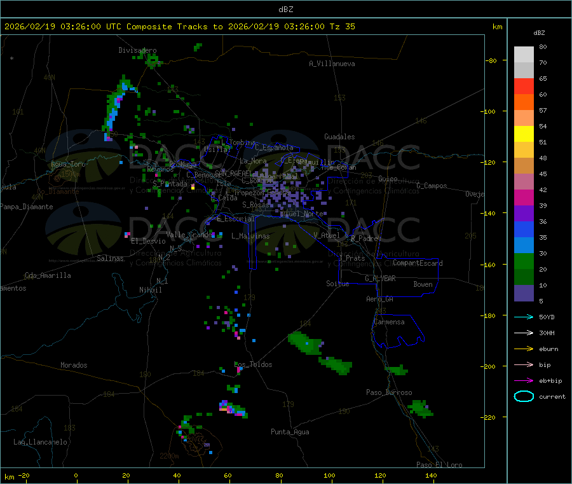Image resolution: width=572 pixels, height=484 pixels.
Task: Click the '0' x-axis km tick label
Action: [x=76, y=475]
